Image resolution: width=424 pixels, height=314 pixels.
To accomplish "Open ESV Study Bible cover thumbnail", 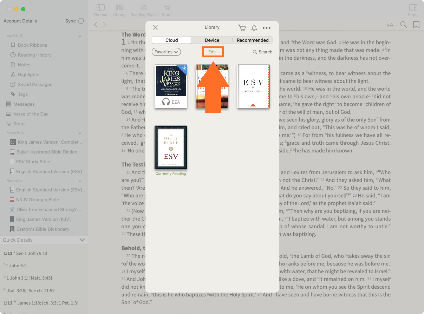I will pos(253,86).
